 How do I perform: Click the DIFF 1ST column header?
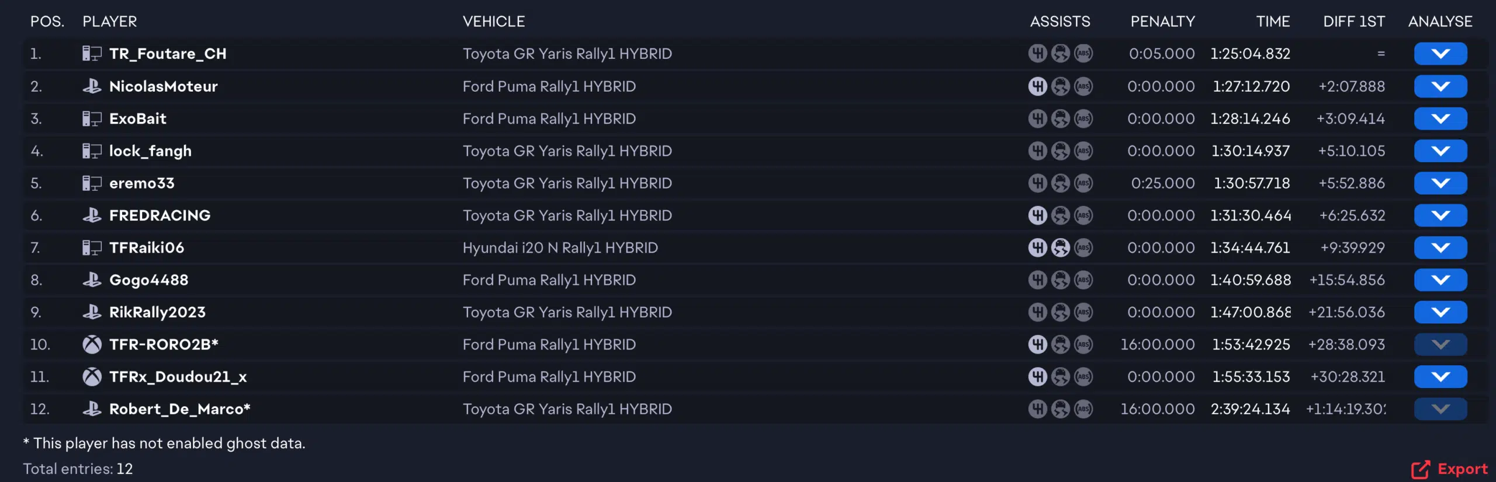[1353, 22]
